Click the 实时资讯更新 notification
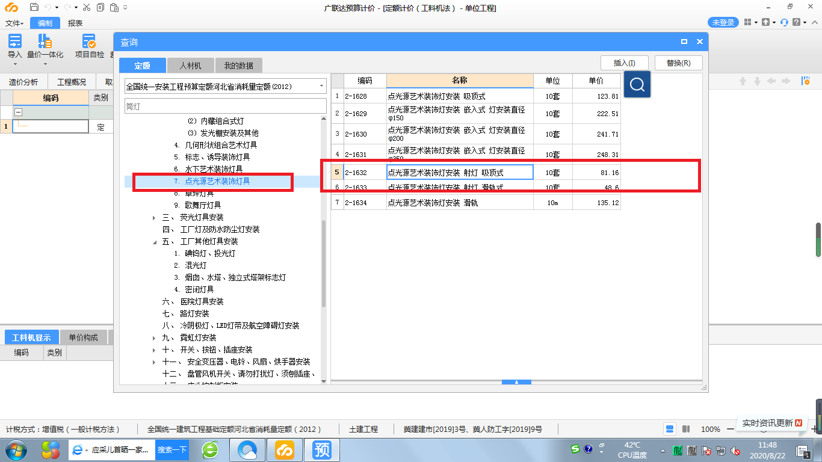Screen dimensions: 822x462 coord(772,423)
